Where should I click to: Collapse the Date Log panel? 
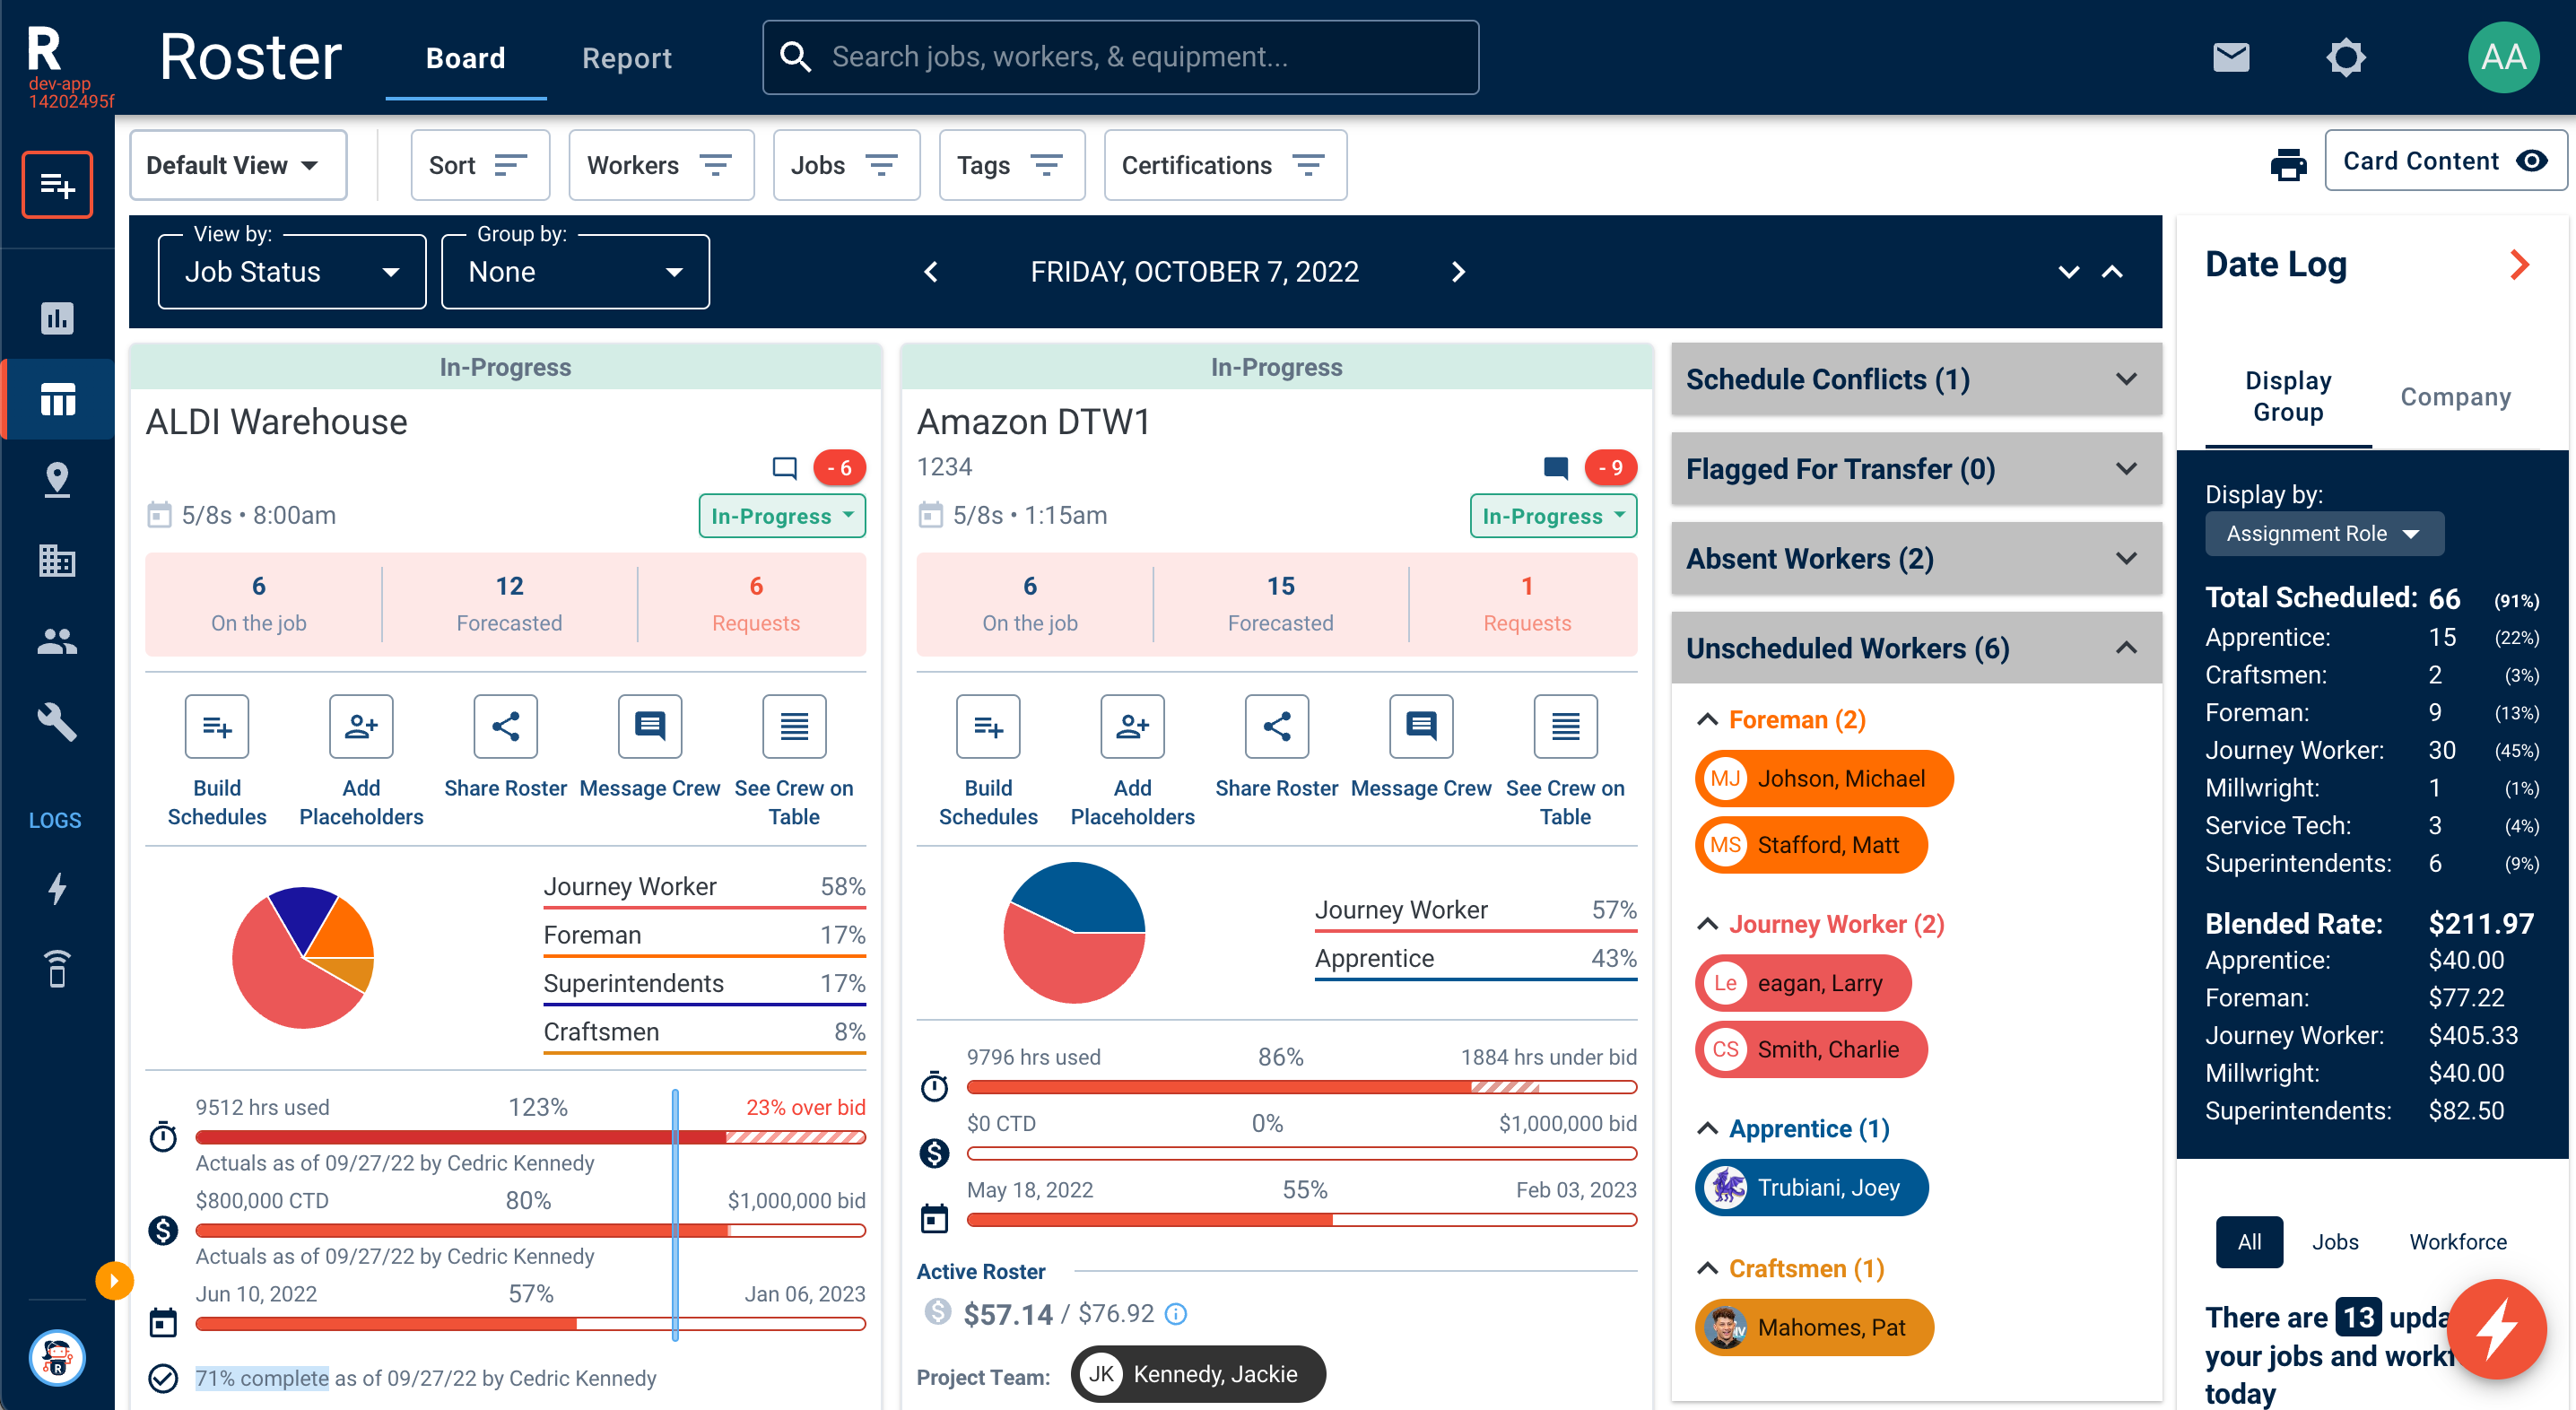click(2519, 264)
